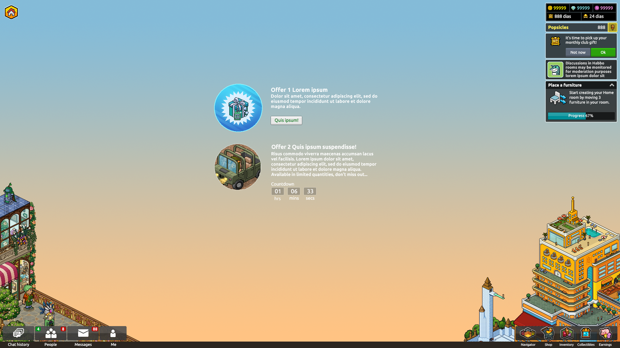Open the Shop icon
Viewport: 620px width, 348px height.
(x=548, y=333)
